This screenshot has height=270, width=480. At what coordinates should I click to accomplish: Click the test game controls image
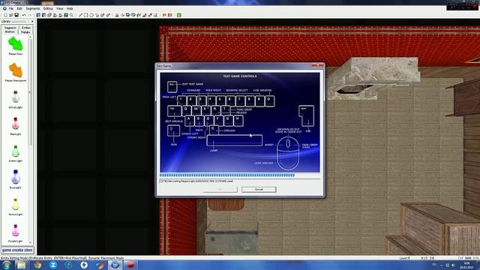[240, 122]
